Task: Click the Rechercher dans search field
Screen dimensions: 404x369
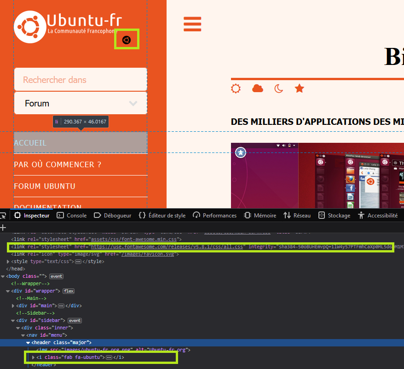Action: pyautogui.click(x=81, y=80)
